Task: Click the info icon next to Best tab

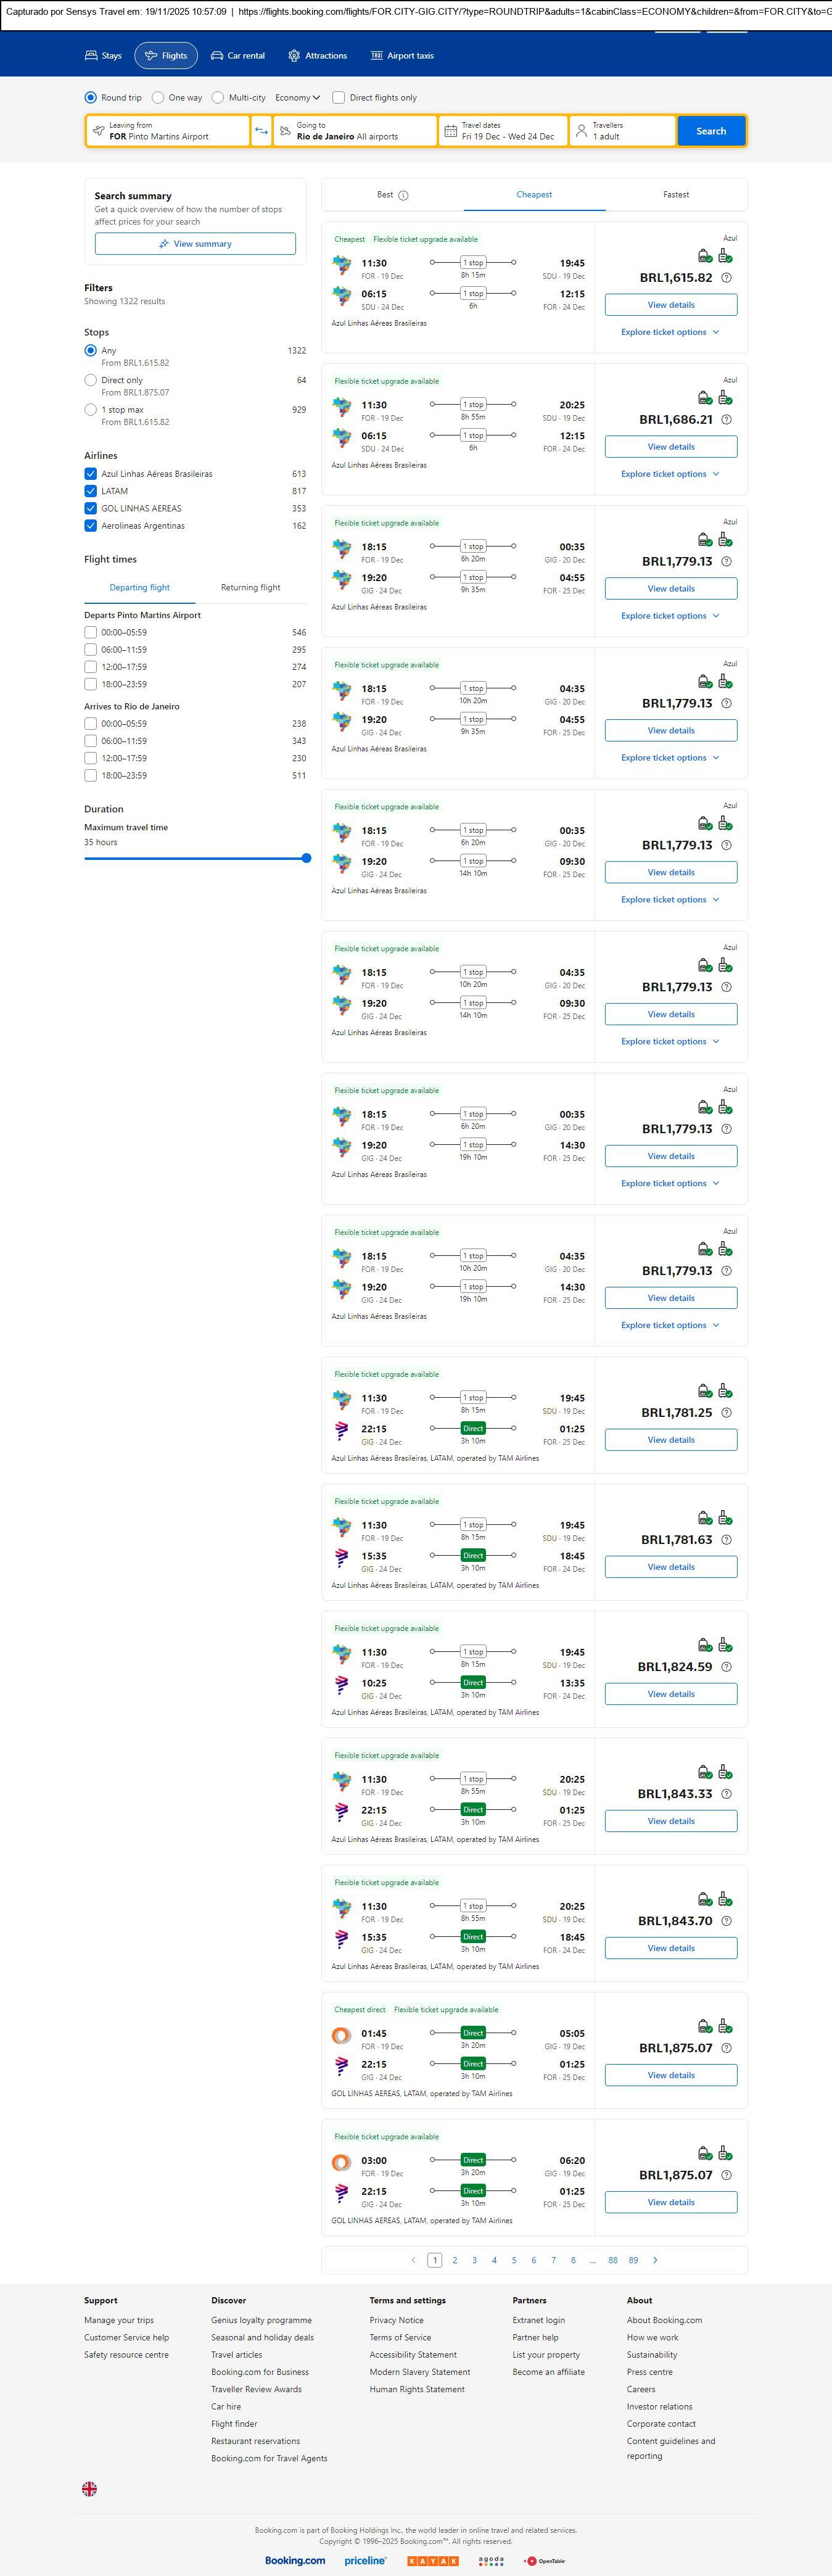Action: coord(403,196)
